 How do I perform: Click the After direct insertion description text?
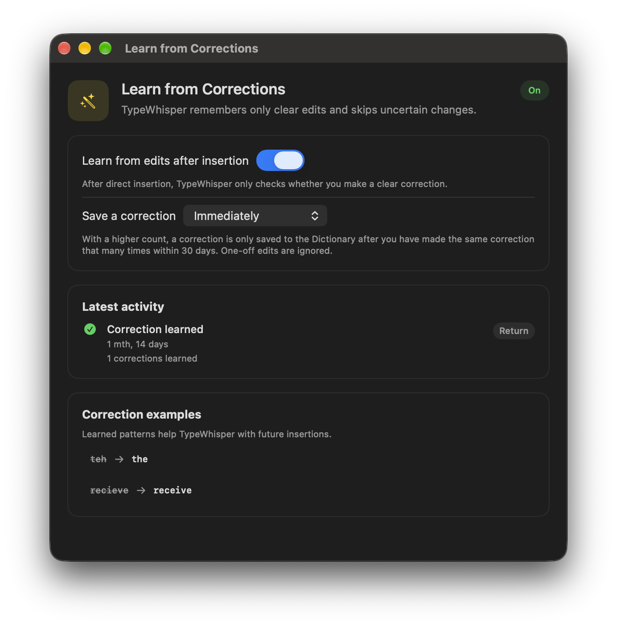click(265, 184)
